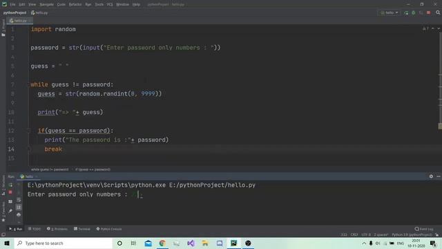Open the Run tool window button
Image resolution: width=442 pixels, height=249 pixels.
coord(16,229)
